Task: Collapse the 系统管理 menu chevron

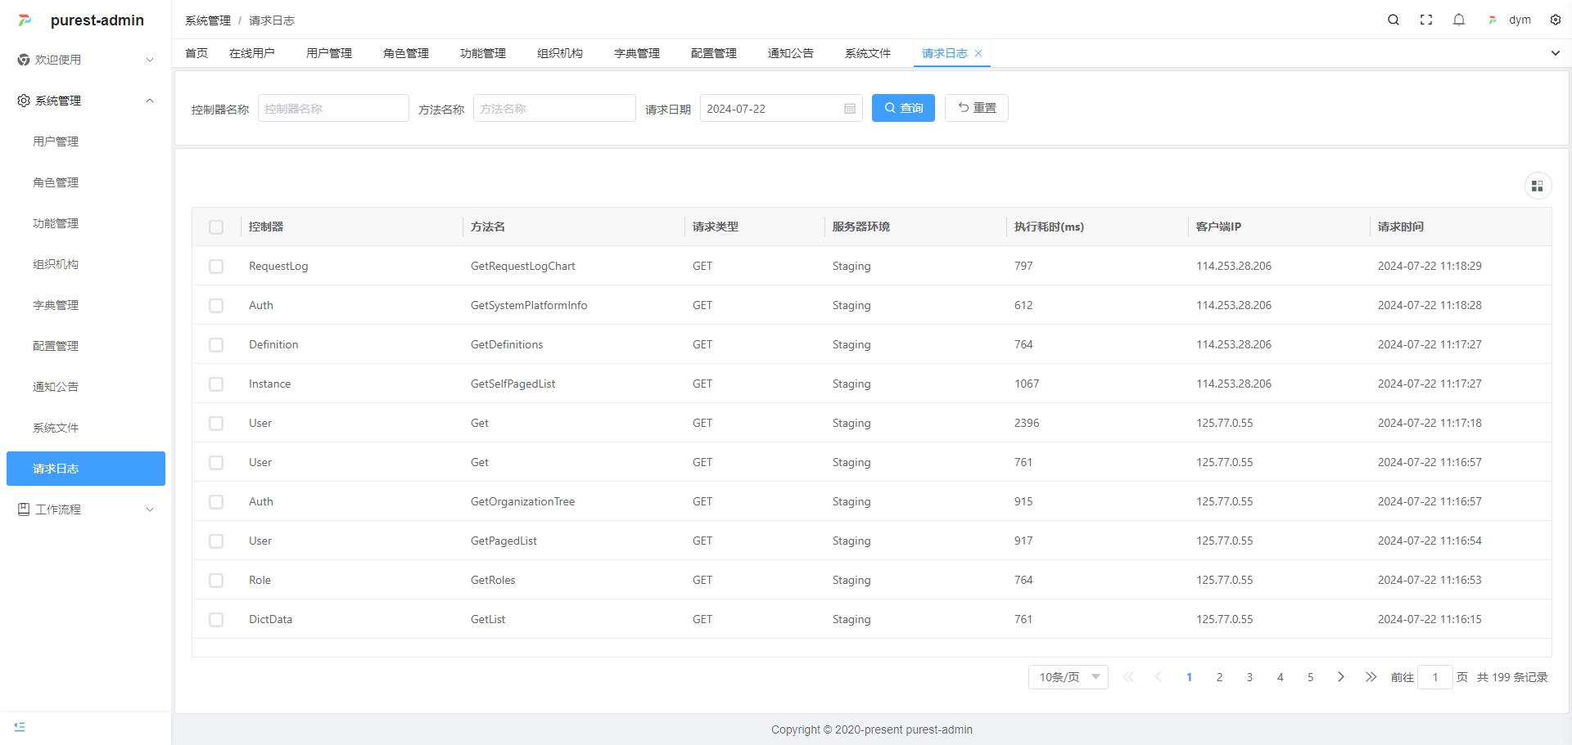Action: pyautogui.click(x=150, y=101)
